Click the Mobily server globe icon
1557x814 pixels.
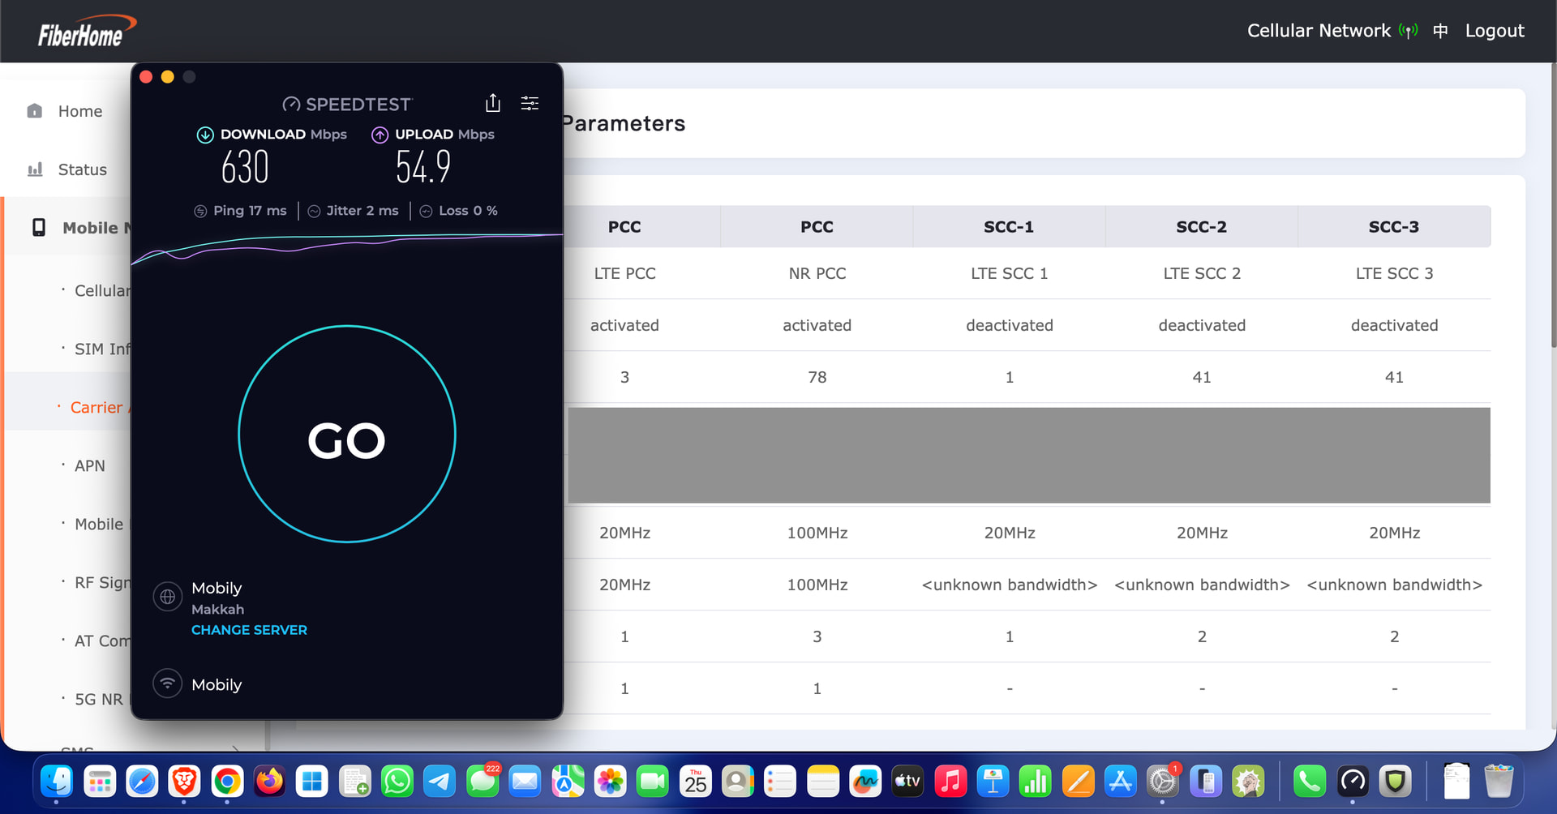click(x=168, y=597)
